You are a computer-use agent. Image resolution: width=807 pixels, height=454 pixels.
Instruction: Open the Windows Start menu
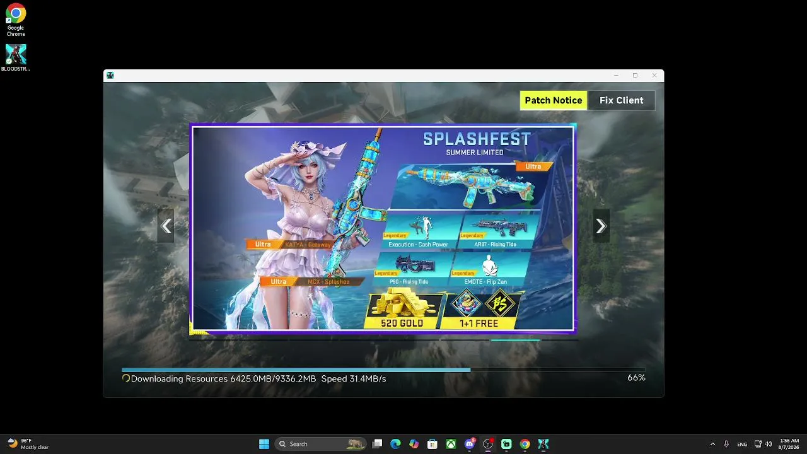pos(264,444)
